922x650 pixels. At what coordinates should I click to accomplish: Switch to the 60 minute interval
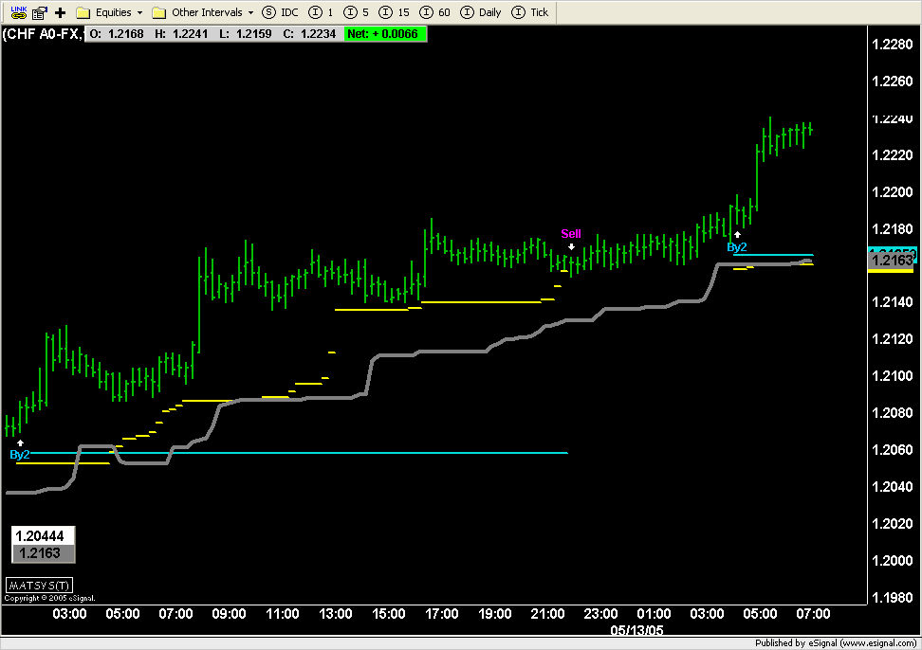pos(434,12)
